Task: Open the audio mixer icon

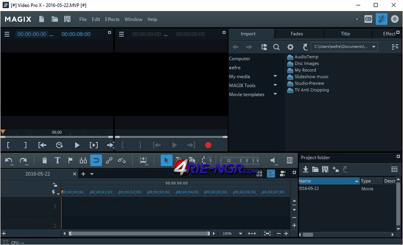Action: (289, 161)
